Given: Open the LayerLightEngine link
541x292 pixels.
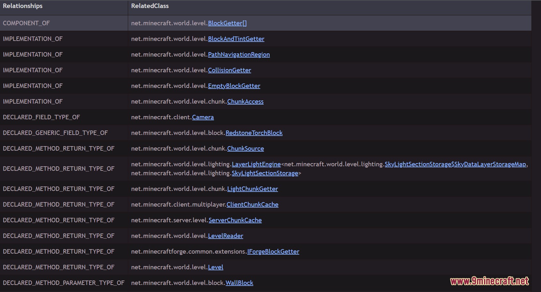Looking at the screenshot, I should 256,164.
